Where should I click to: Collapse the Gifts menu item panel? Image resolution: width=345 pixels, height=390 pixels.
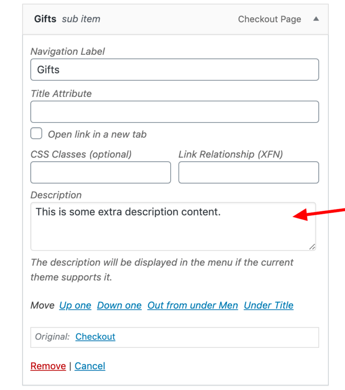(x=316, y=19)
